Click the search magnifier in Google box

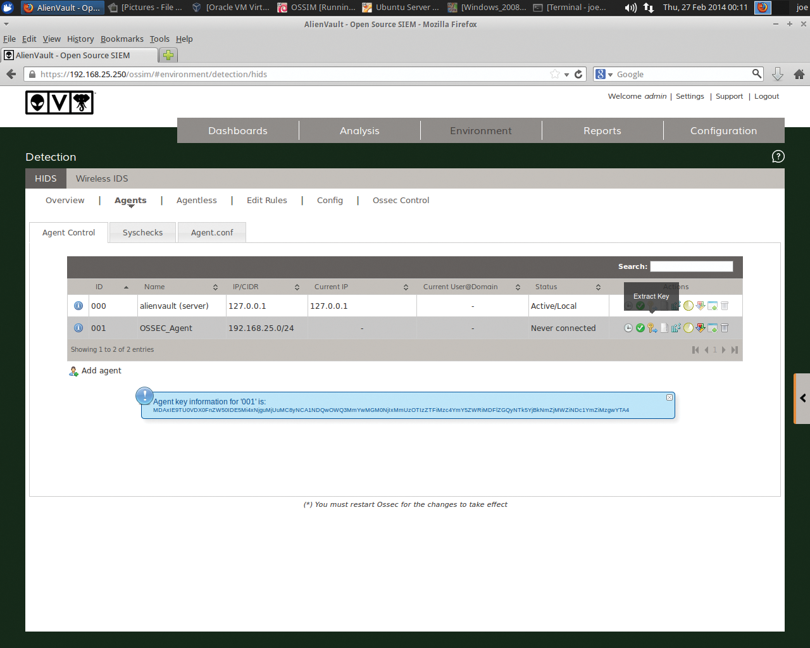[x=757, y=73]
